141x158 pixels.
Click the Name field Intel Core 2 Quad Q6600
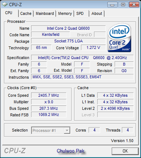(68, 28)
